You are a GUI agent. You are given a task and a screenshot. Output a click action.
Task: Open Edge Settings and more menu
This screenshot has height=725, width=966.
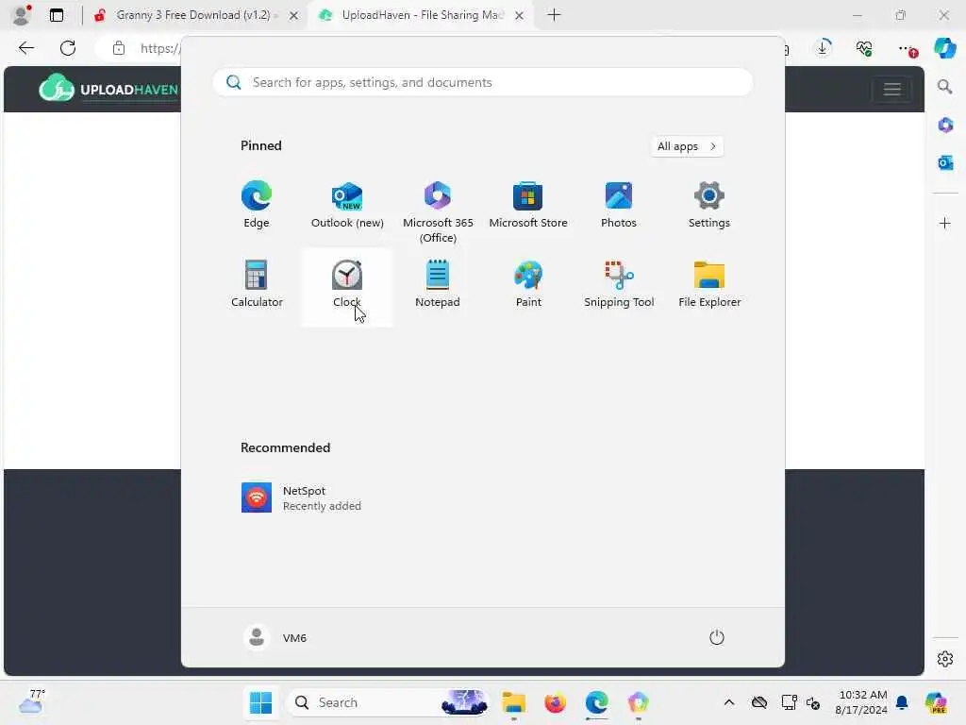(907, 48)
